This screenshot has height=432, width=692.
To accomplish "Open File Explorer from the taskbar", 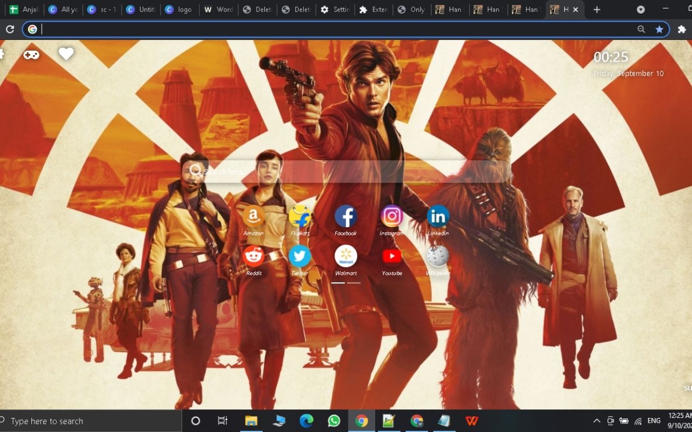I will [x=251, y=421].
